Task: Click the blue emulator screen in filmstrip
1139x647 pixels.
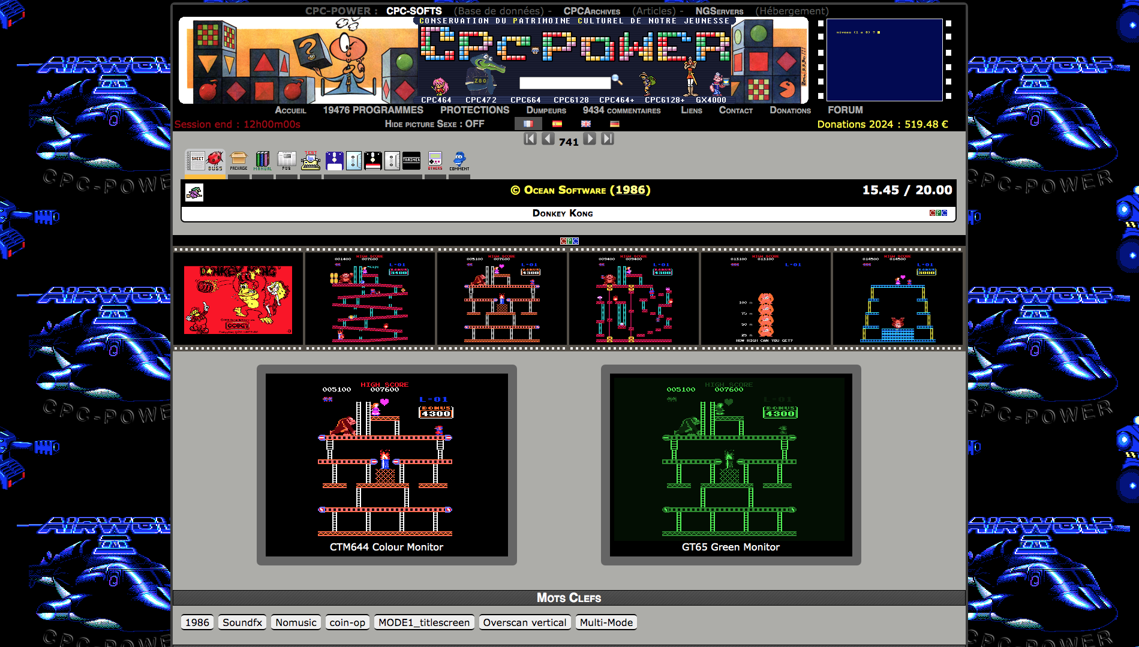Action: point(885,60)
